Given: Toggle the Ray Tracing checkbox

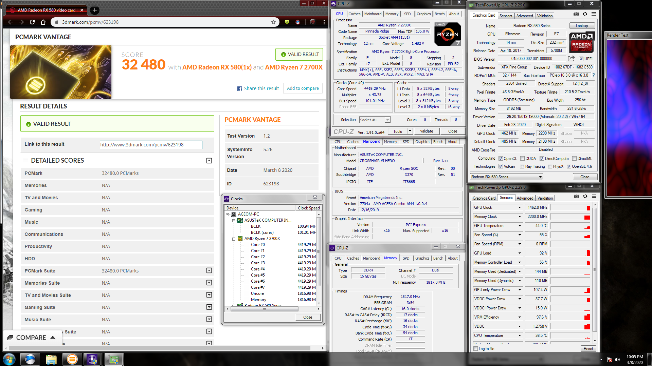Looking at the screenshot, I should [x=522, y=166].
